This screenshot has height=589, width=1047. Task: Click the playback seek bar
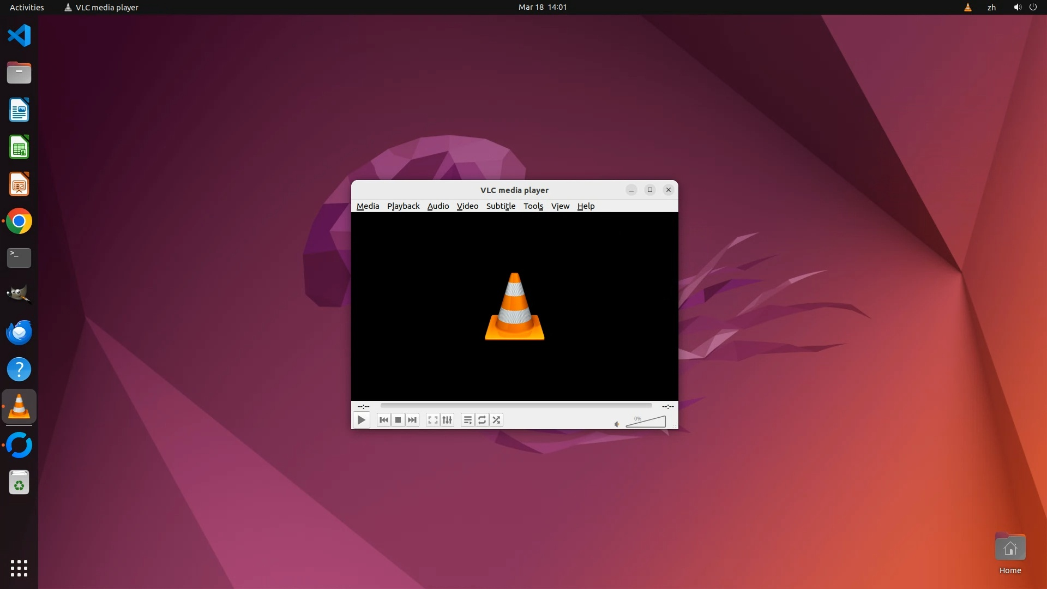pos(516,406)
